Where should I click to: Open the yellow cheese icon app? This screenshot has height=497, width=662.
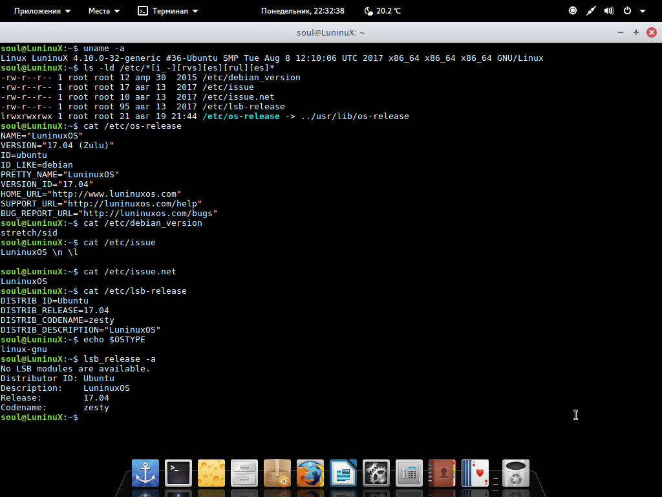[x=211, y=473]
